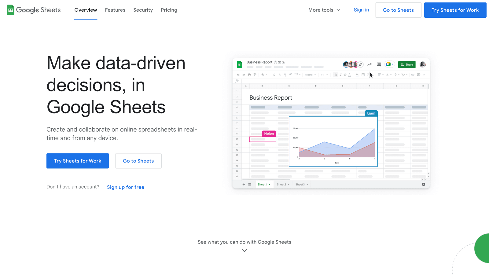Open the text wrapping dropdown
The height and width of the screenshot is (275, 489).
point(396,75)
